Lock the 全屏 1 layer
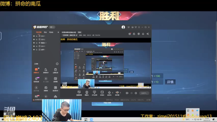The height and width of the screenshot is (122, 217). (37, 50)
